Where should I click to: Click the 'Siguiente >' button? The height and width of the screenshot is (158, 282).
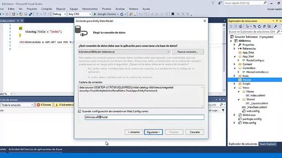pos(153,132)
